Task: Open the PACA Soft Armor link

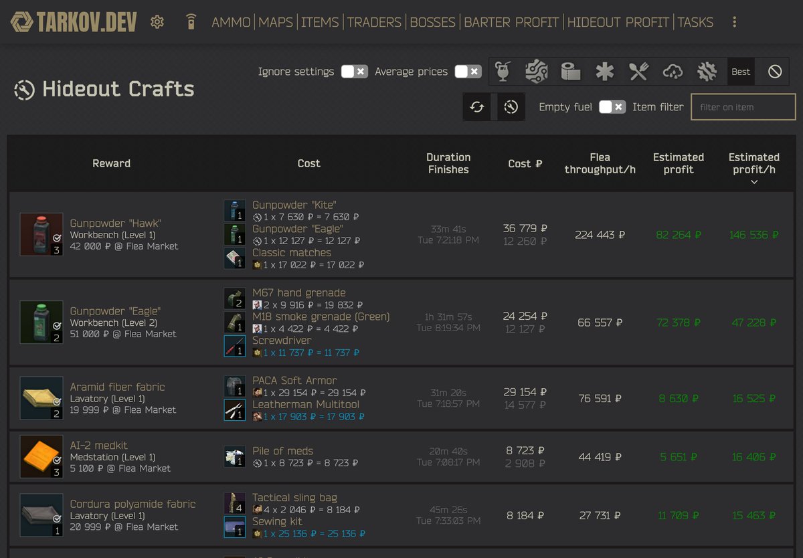Action: [294, 380]
